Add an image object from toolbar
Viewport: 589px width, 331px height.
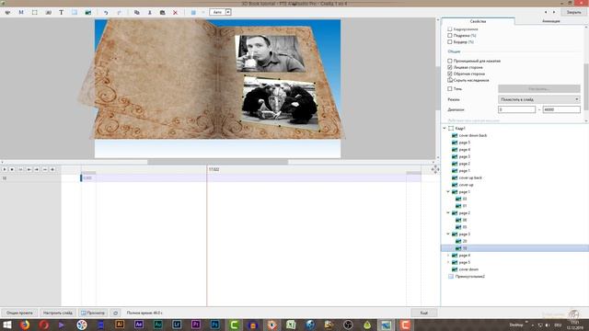88,12
